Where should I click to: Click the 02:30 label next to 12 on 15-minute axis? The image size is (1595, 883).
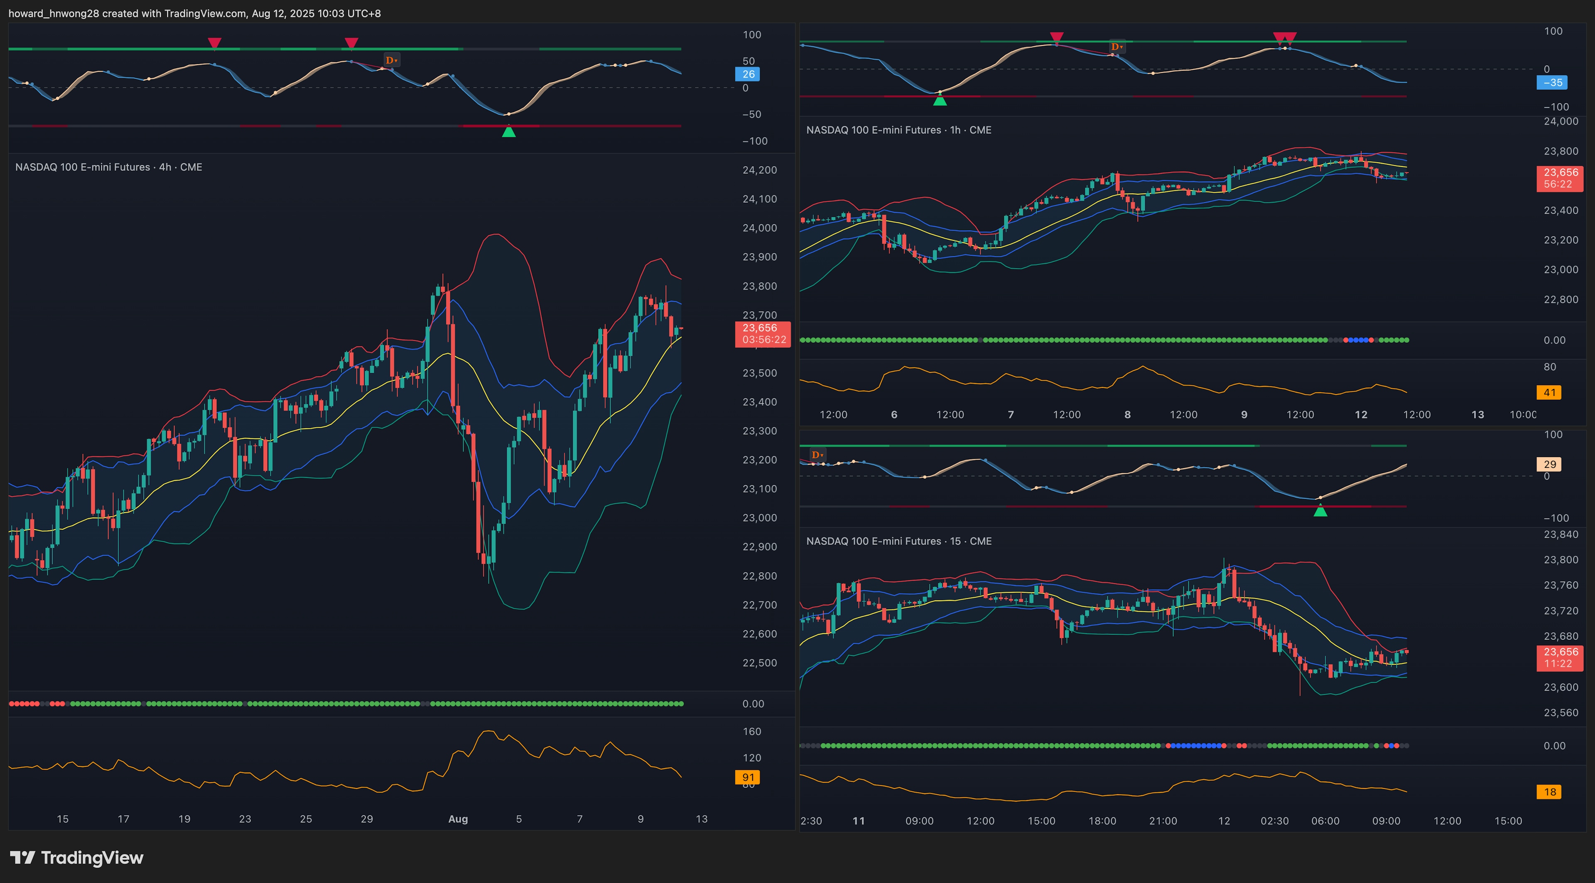tap(1274, 820)
